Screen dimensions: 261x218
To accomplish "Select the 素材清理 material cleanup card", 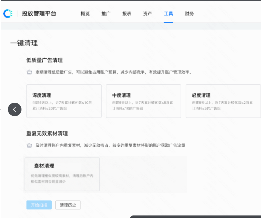I will pyautogui.click(x=62, y=174).
